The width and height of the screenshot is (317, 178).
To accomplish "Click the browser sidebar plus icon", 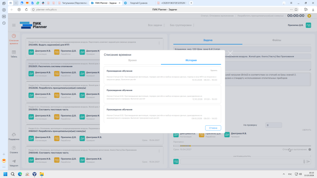I will pos(4,155).
